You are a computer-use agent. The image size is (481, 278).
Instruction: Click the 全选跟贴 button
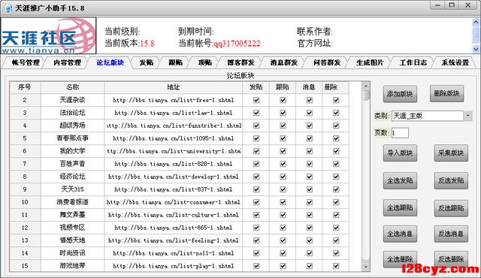[x=400, y=208]
